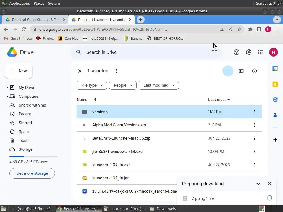Open Chrome extensions puzzle icon
The width and height of the screenshot is (283, 212).
click(x=250, y=29)
